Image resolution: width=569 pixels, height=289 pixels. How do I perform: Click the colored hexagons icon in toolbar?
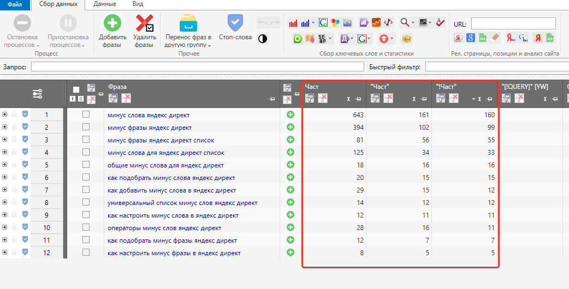click(x=335, y=23)
